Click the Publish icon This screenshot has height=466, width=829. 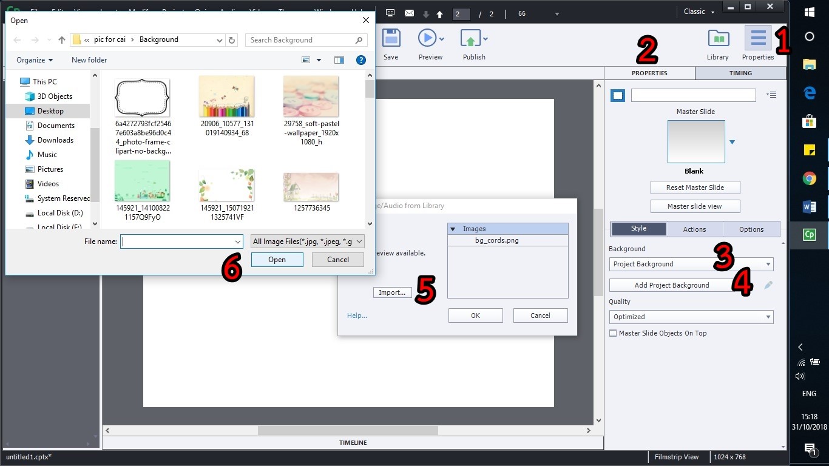point(470,38)
